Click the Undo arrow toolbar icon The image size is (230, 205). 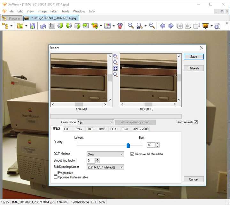pos(43,26)
